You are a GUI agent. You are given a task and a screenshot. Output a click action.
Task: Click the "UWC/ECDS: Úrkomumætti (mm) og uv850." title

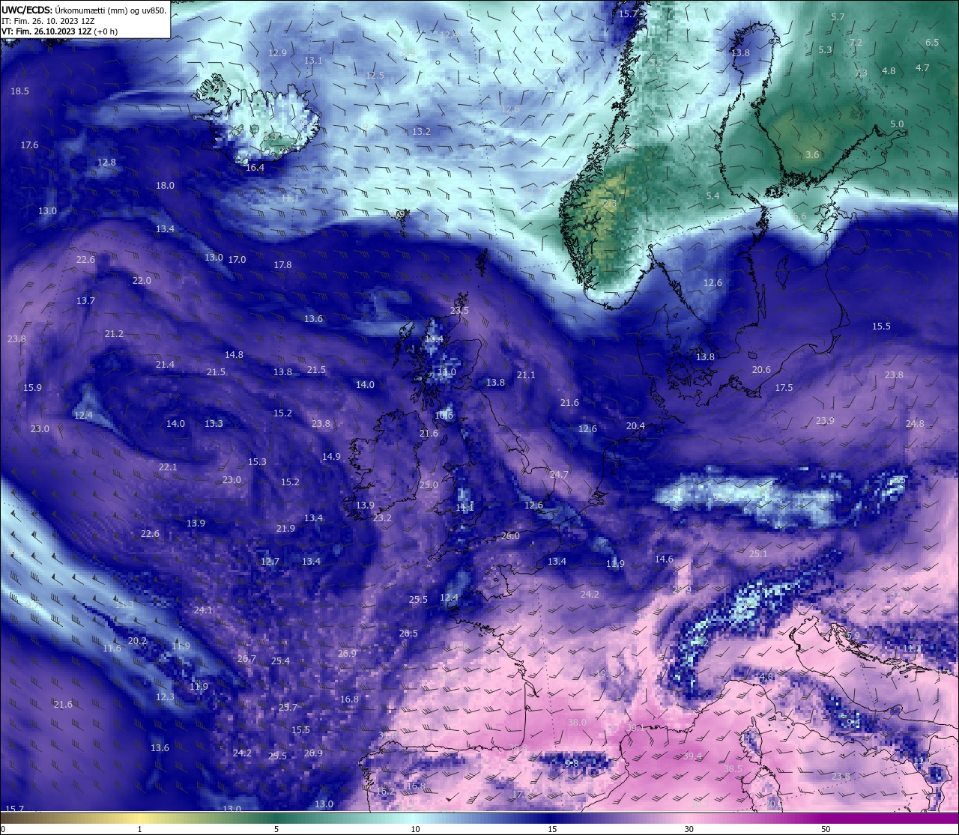tap(84, 10)
